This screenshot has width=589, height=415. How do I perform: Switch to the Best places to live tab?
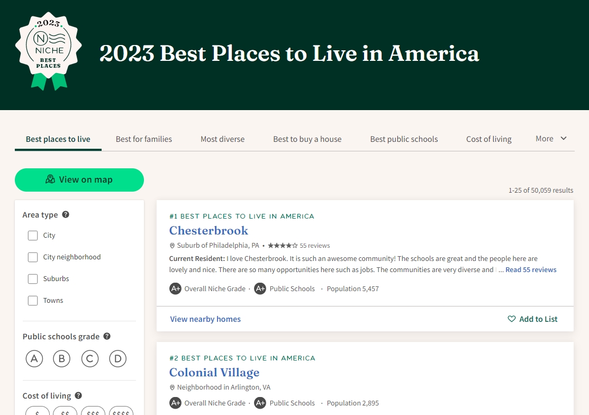click(58, 139)
